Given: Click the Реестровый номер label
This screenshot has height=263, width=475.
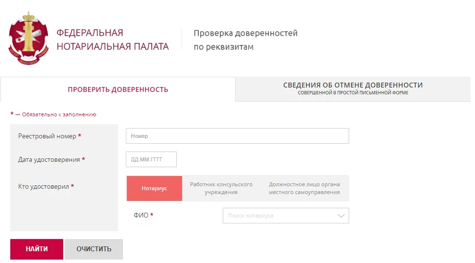Looking at the screenshot, I should click(x=47, y=136).
